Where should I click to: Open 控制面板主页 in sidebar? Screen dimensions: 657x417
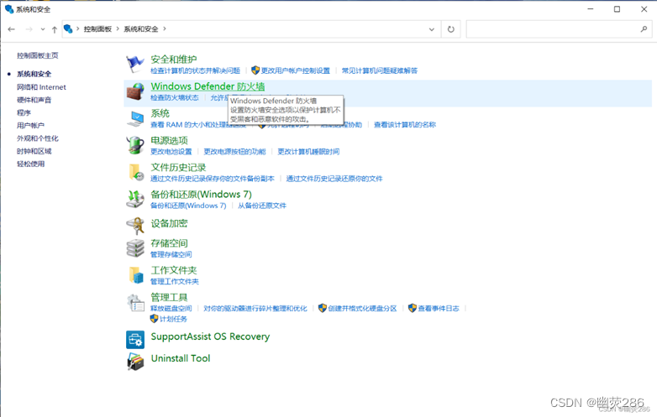(38, 55)
